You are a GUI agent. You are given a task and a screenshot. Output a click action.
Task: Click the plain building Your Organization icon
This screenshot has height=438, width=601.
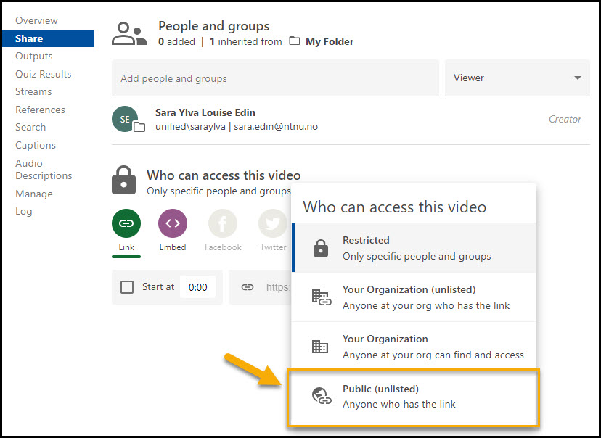point(319,347)
